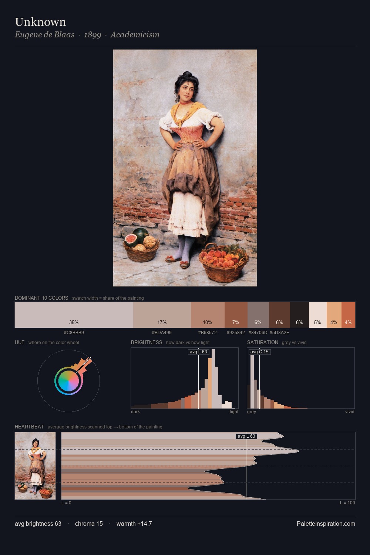The image size is (370, 555).
Task: Click the 'L = 100' axis label
Action: (347, 503)
